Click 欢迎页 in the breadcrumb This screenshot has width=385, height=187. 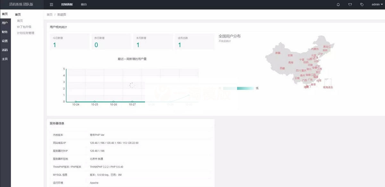pos(61,14)
